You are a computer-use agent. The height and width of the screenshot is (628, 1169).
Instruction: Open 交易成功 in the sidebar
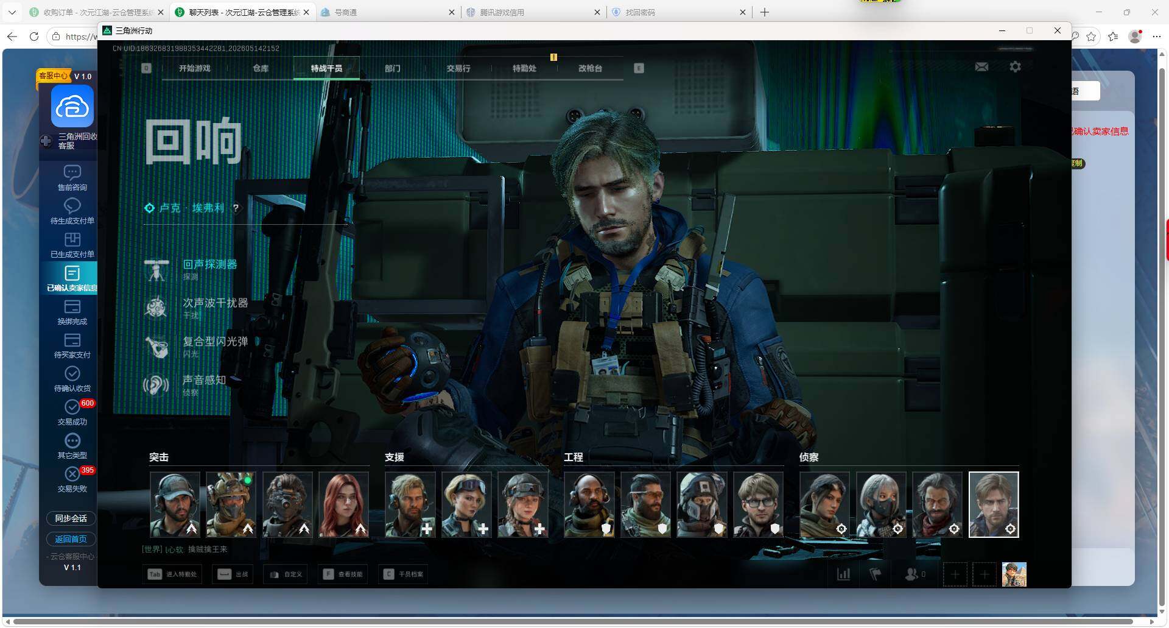point(72,412)
